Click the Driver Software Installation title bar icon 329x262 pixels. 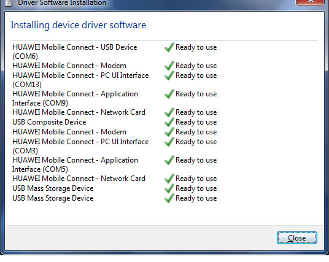9,3
